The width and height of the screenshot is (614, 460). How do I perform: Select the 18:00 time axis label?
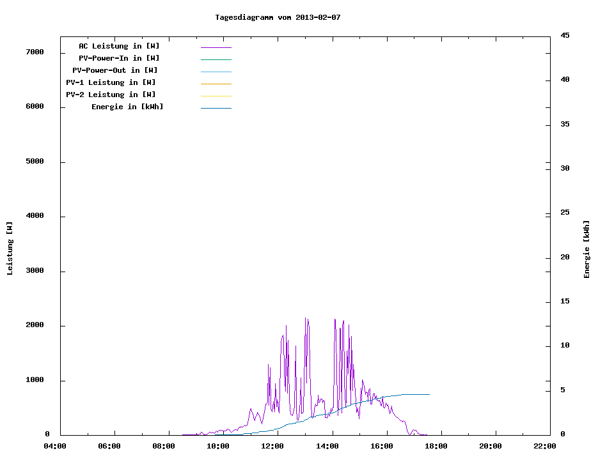click(436, 446)
